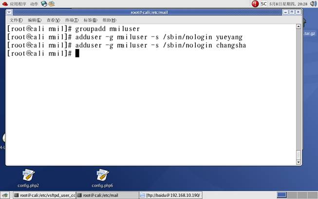318x199 pixels.
Task: Click the terminal scrollbar up arrow
Action: click(299, 26)
